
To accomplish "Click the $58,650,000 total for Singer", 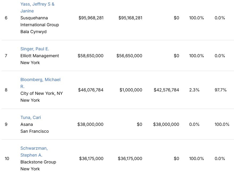I will 90,56.
